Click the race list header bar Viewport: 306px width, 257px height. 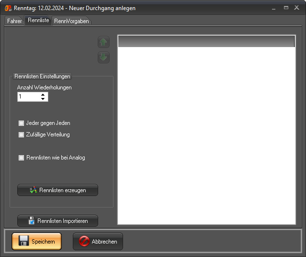point(206,41)
